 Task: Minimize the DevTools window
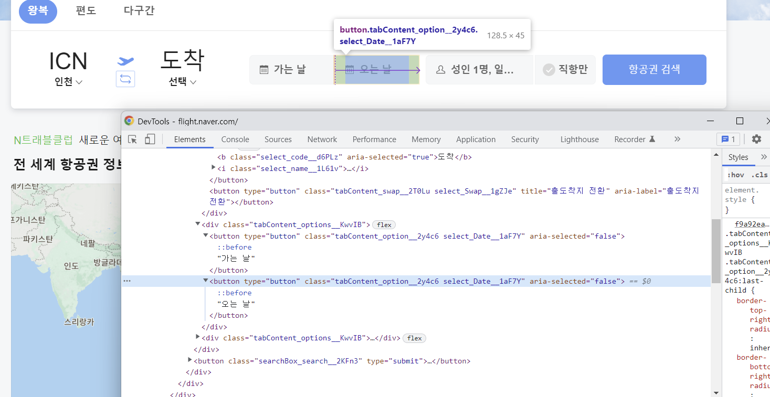click(x=711, y=121)
